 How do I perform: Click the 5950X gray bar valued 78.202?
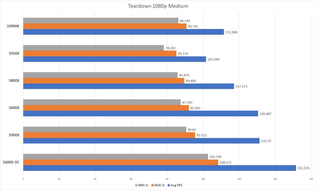pyautogui.click(x=94, y=48)
